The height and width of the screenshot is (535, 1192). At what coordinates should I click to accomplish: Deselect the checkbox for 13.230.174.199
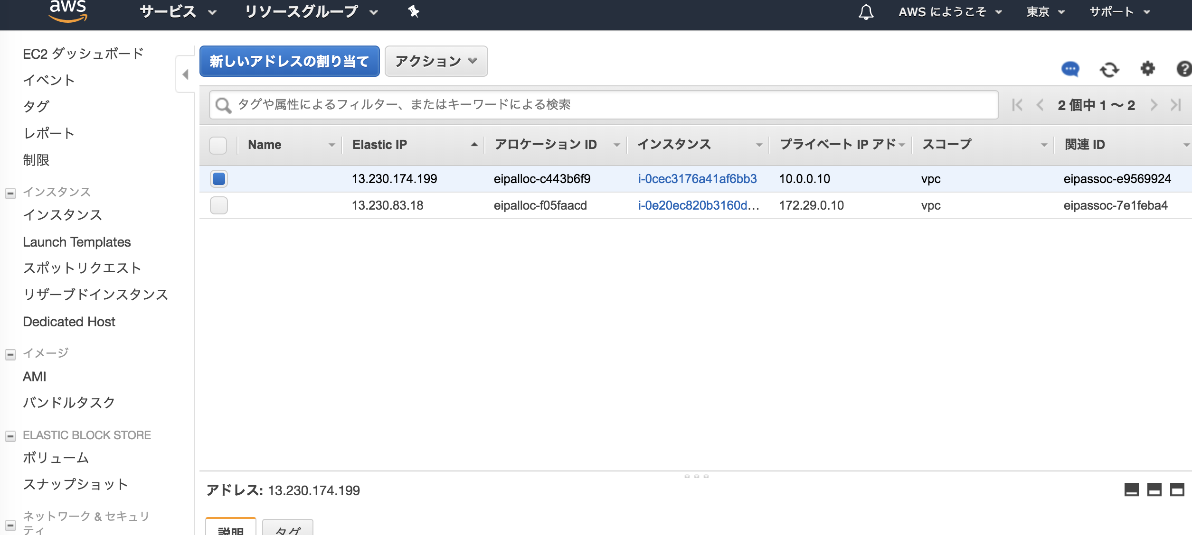(218, 179)
